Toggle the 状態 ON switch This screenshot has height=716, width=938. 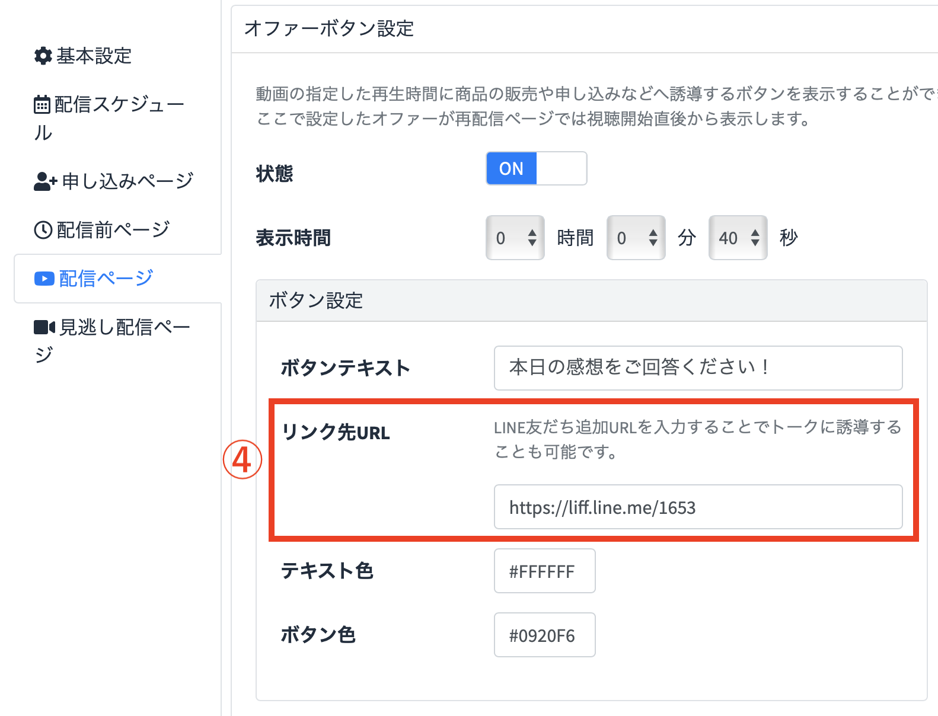(x=537, y=168)
